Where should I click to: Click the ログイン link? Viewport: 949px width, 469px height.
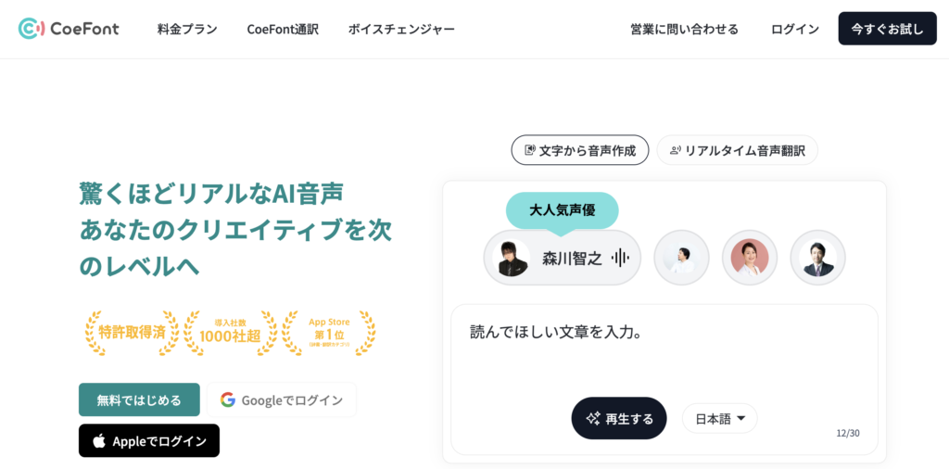(x=795, y=29)
